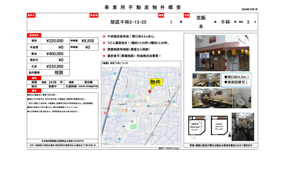Screen dimensions: 283x169
Task: Select the ¥220,000 rent value cell
Action: click(x=55, y=41)
